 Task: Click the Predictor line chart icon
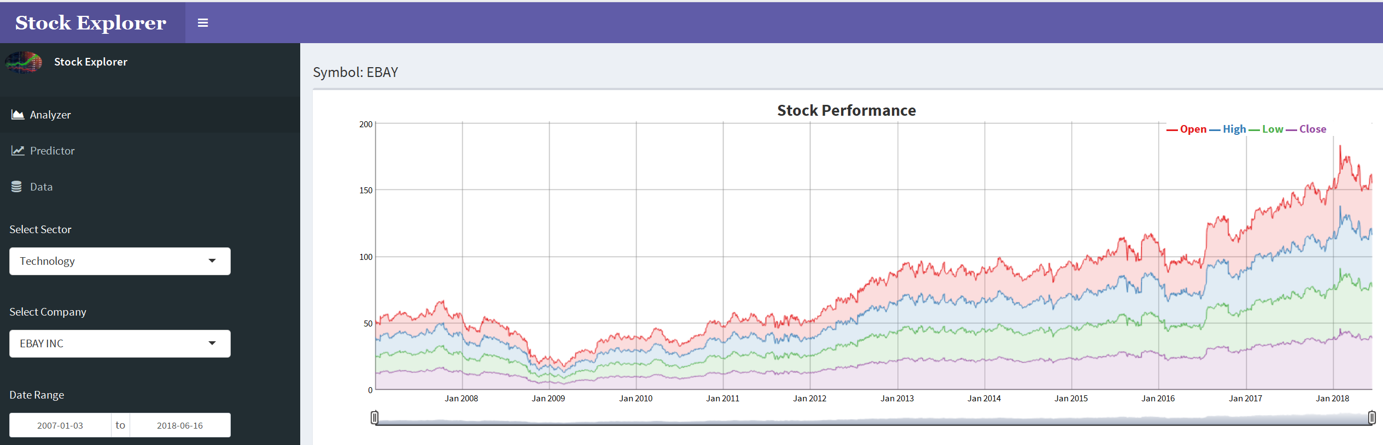17,151
